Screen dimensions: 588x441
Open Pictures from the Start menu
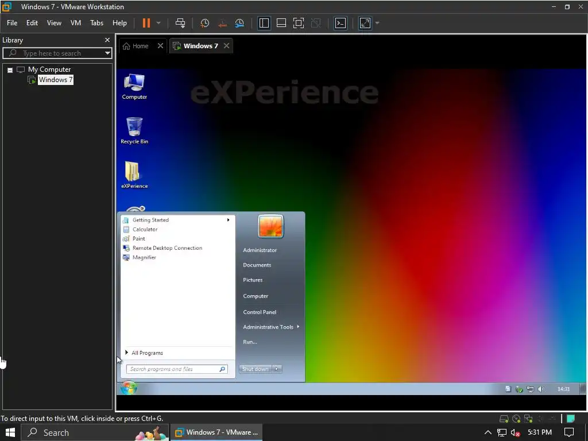point(253,280)
